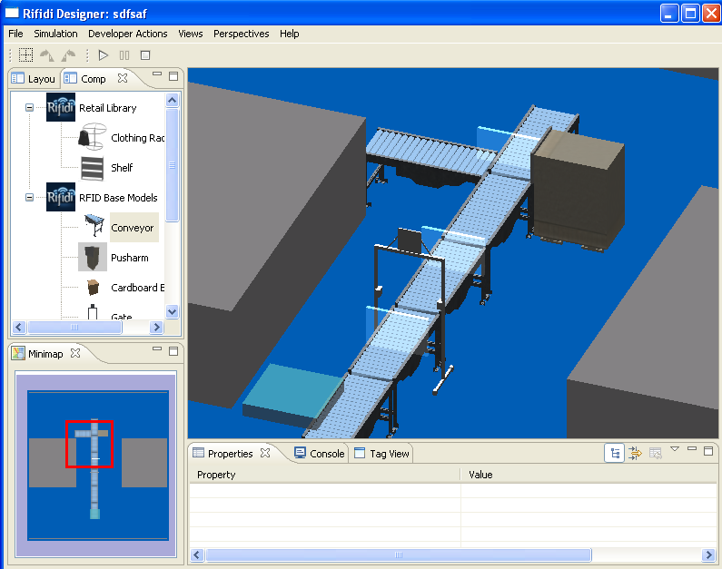Collapse the RFID Base Models node

(29, 197)
